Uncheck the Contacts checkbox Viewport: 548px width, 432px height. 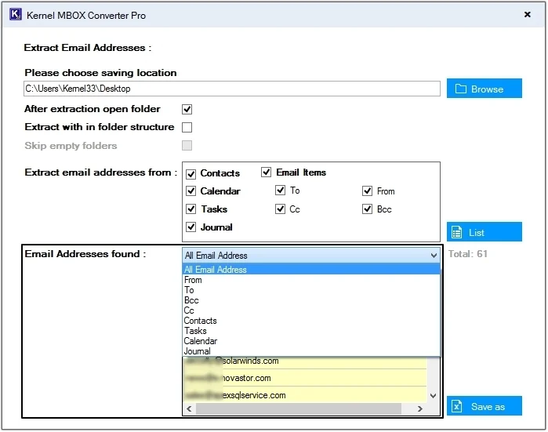(191, 174)
